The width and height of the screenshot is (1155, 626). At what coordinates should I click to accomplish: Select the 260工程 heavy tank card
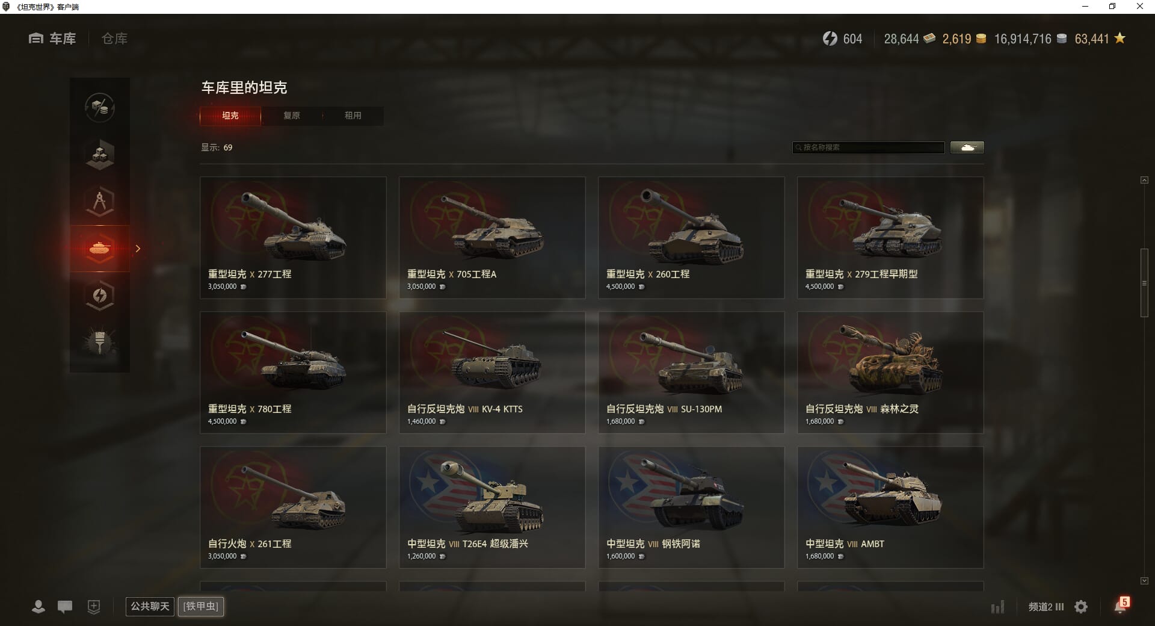click(x=691, y=238)
